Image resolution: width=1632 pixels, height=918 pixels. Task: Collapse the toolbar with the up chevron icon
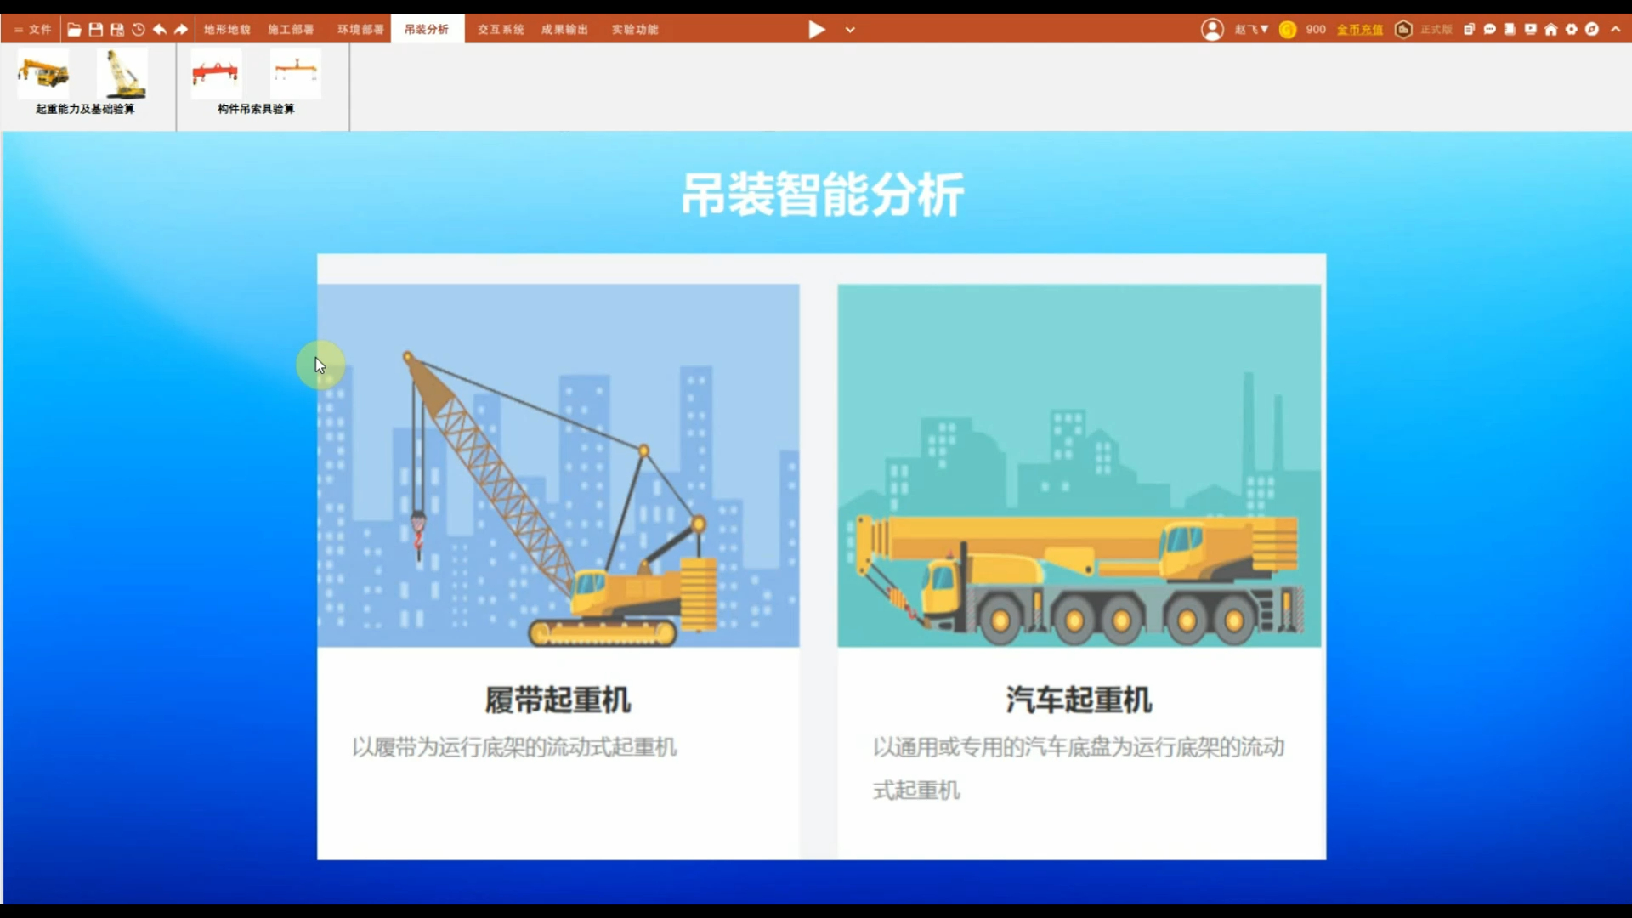pyautogui.click(x=1617, y=28)
